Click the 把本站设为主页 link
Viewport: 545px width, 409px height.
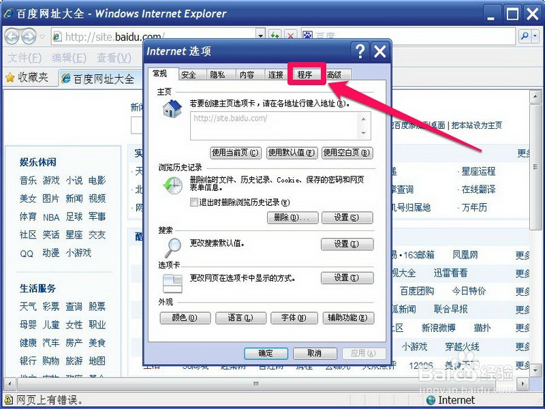tap(476, 125)
